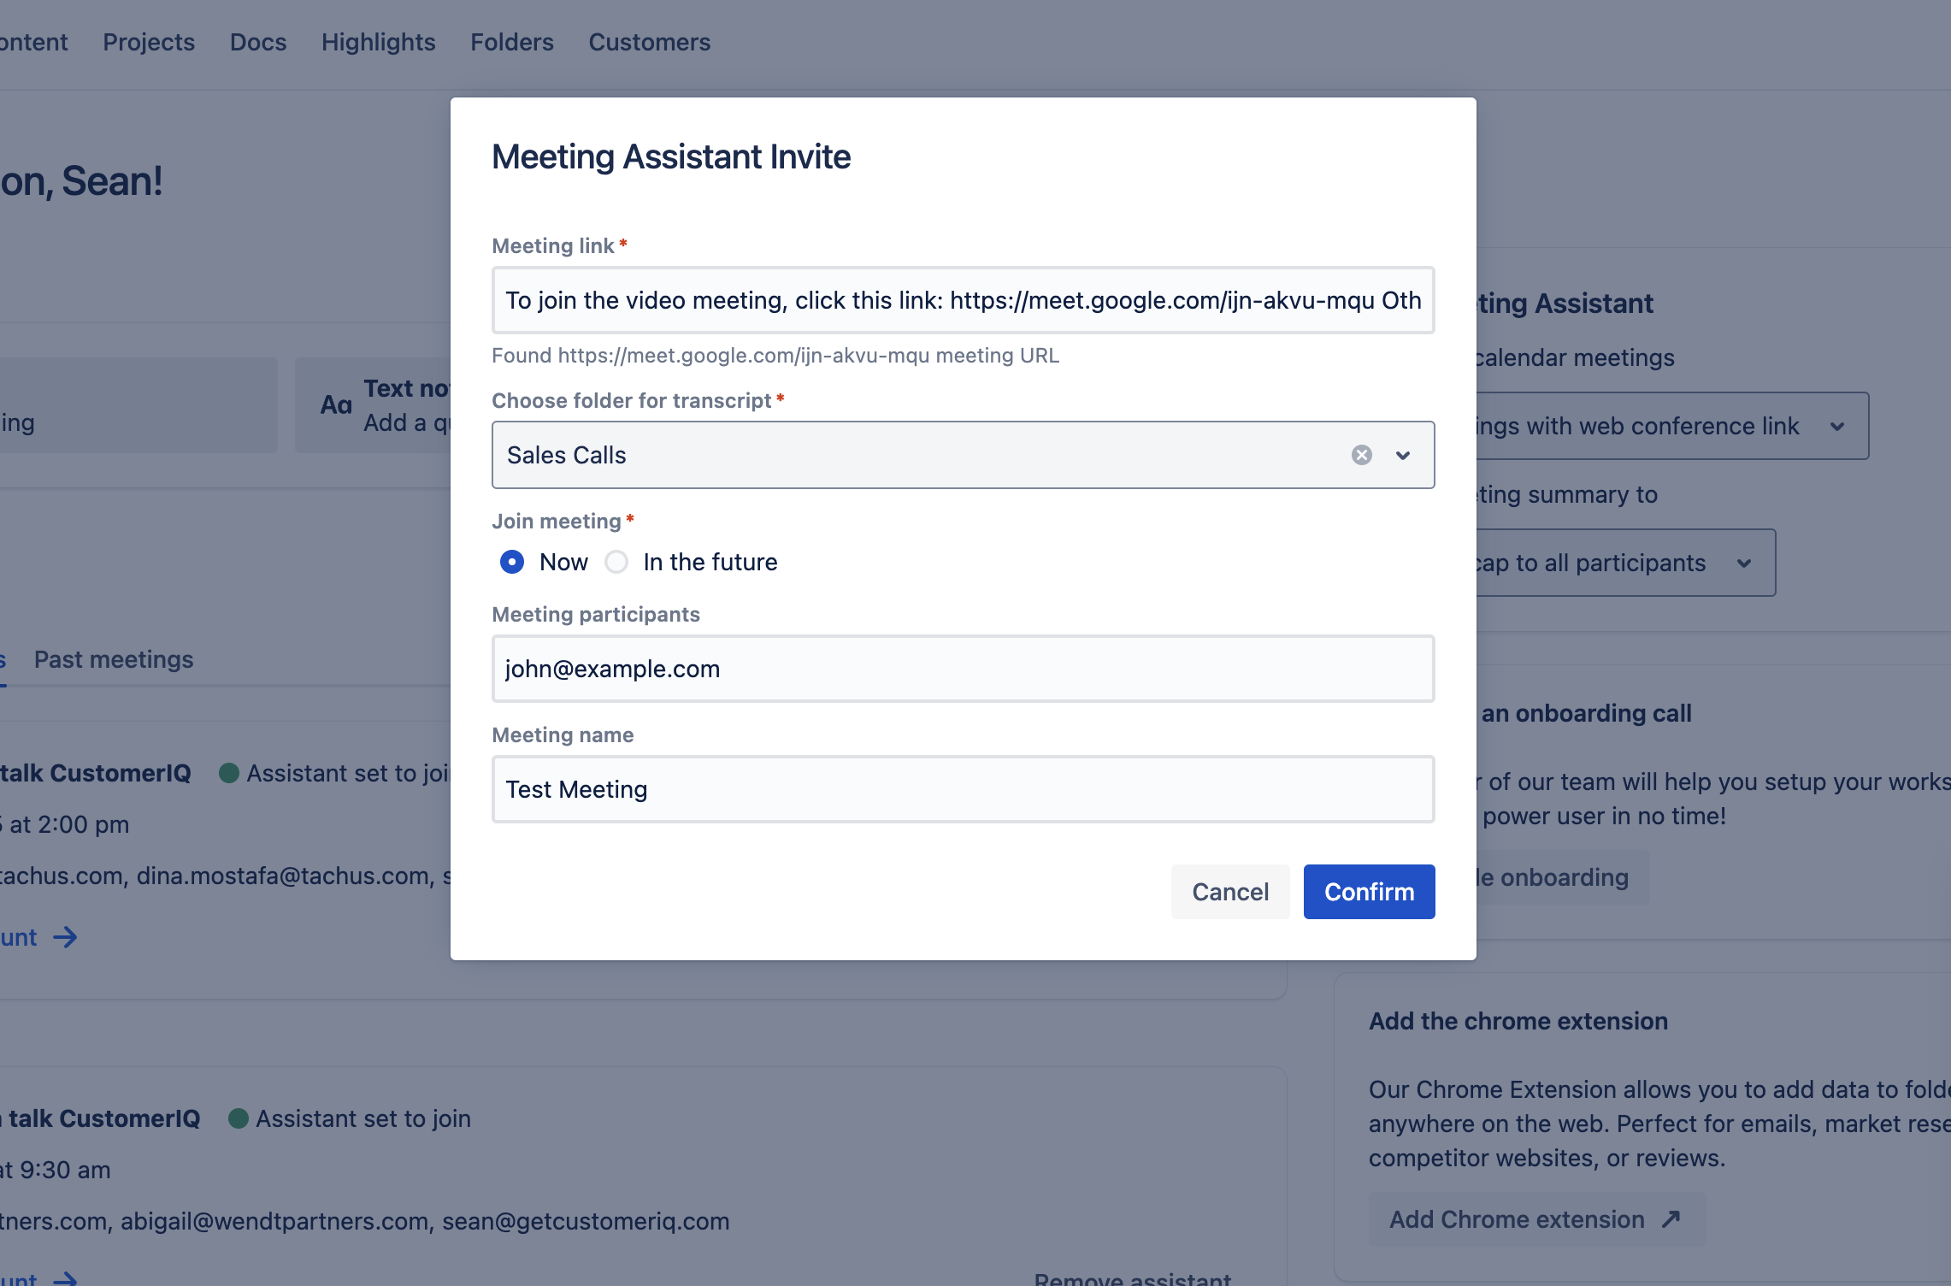Go to the Highlights tab

(378, 42)
